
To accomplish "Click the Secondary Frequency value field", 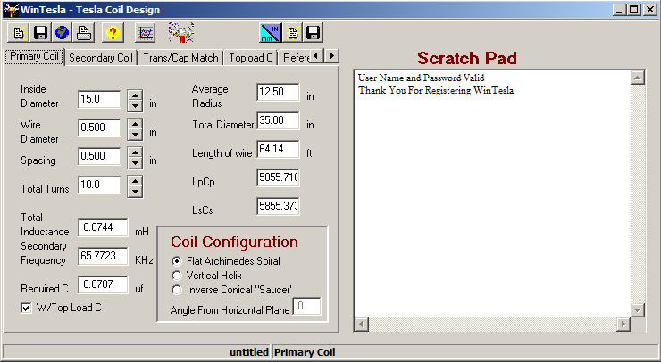I will [104, 257].
